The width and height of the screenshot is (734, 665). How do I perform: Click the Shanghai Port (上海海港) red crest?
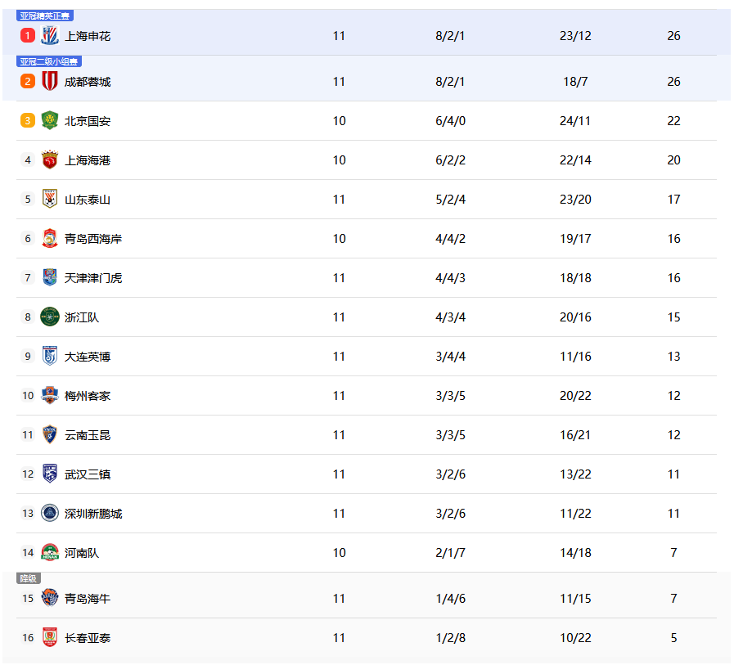(x=50, y=160)
